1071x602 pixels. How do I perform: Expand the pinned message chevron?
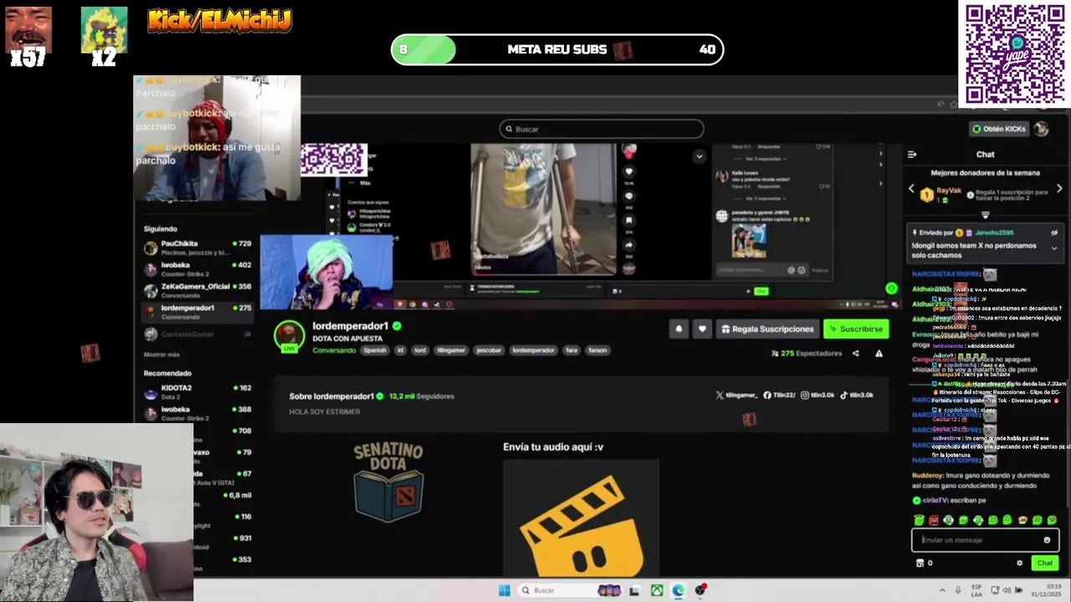click(x=1054, y=247)
